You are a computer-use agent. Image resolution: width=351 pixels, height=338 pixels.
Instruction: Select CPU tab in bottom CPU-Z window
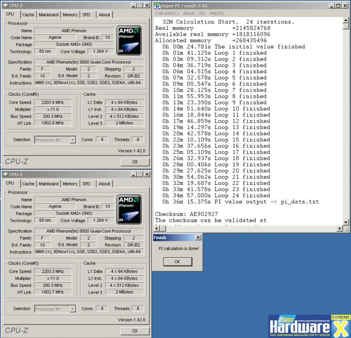click(10, 183)
